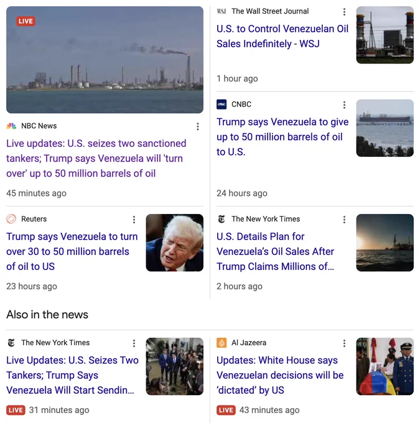Open more options for Wall Street Journal story

[344, 12]
